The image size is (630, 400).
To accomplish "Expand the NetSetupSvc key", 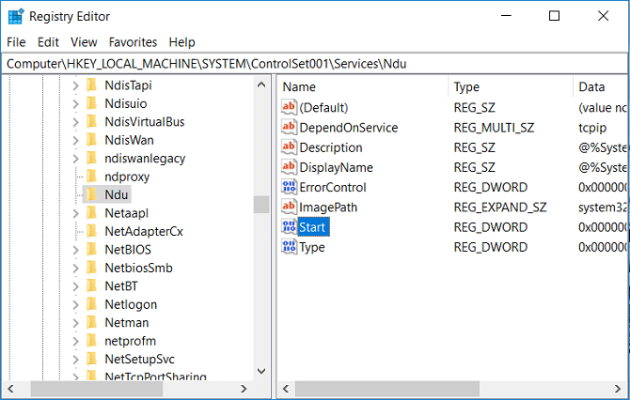I will pyautogui.click(x=75, y=360).
